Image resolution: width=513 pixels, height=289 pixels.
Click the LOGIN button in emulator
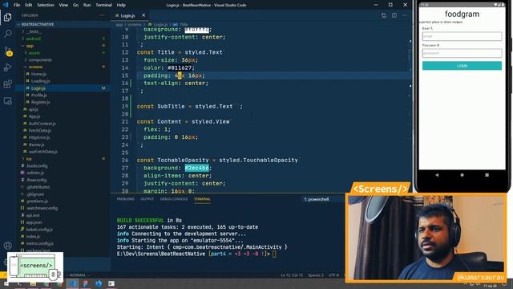pyautogui.click(x=462, y=66)
